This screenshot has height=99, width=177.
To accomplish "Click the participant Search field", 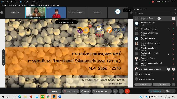I will [154, 14].
